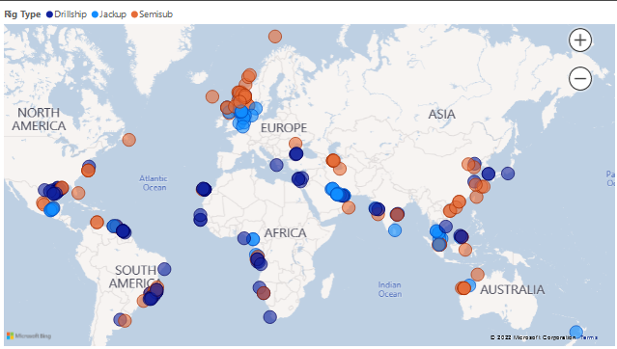
Task: Select the lone Semisub bubble west of Scotland
Action: [212, 96]
